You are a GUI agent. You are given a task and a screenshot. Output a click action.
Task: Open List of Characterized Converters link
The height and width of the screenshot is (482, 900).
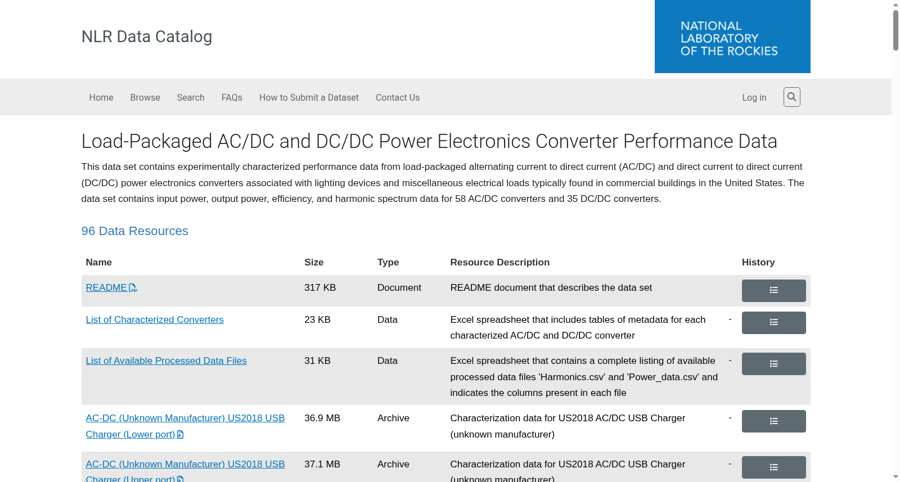(x=155, y=319)
